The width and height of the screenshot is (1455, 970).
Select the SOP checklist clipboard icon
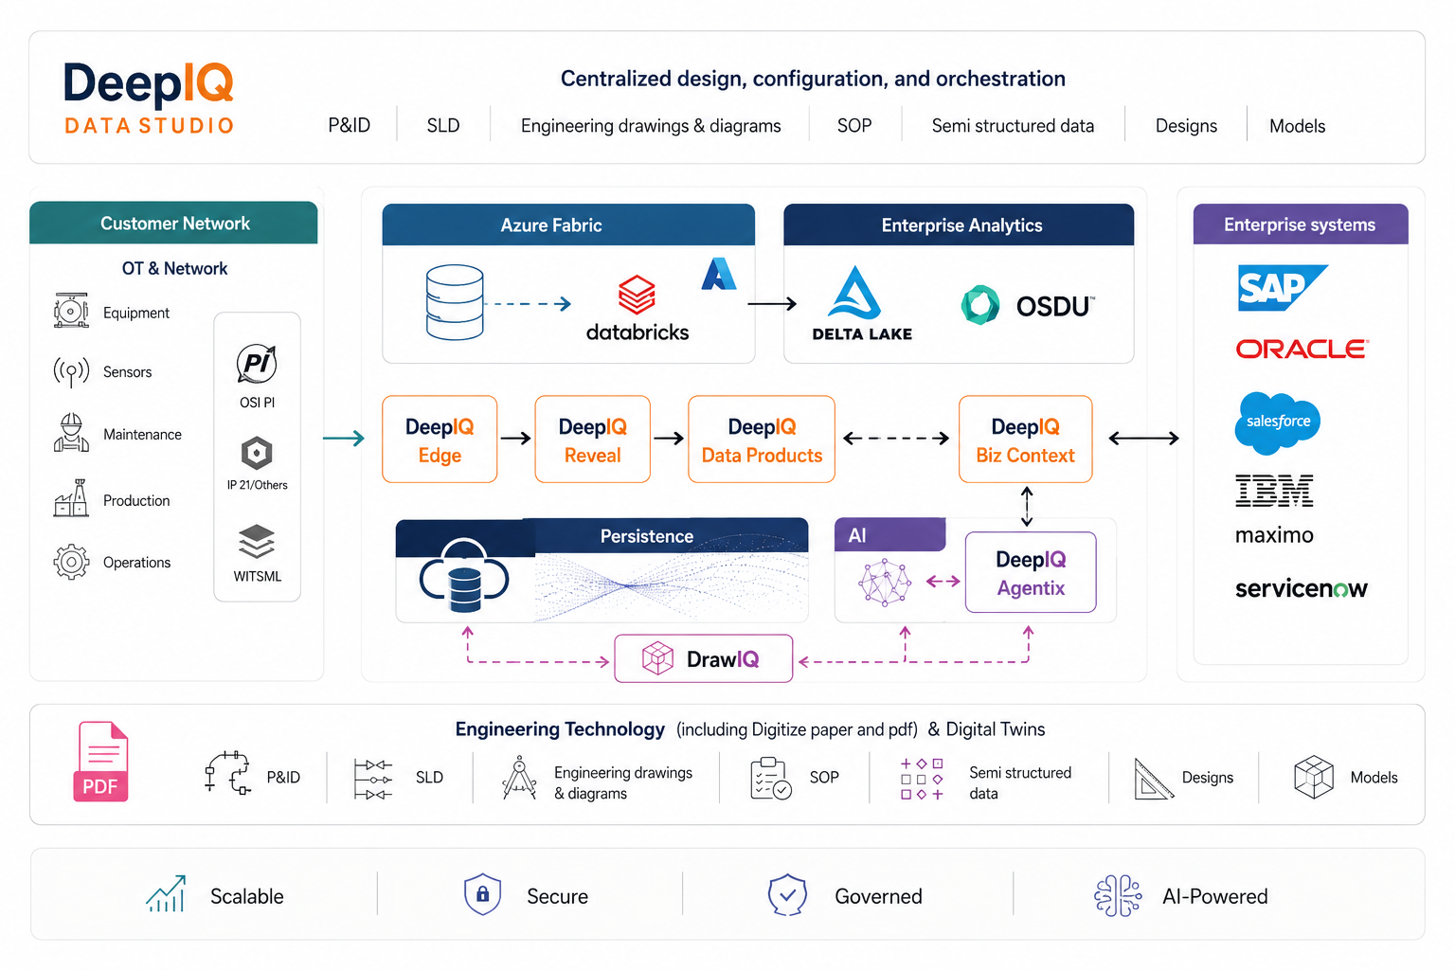tap(771, 778)
